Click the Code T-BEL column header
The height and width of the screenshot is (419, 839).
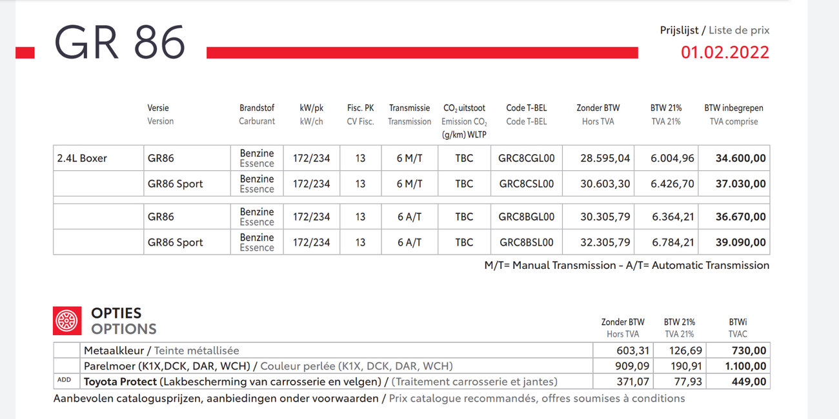click(526, 115)
